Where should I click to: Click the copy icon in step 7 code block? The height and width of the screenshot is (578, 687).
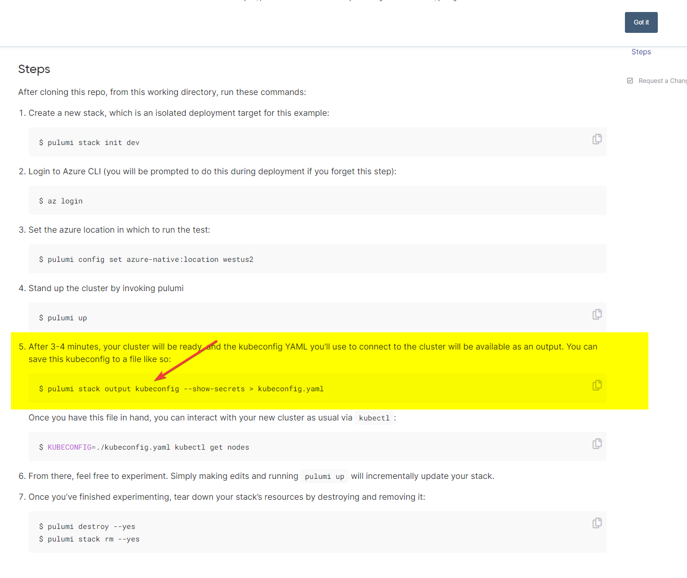coord(597,523)
